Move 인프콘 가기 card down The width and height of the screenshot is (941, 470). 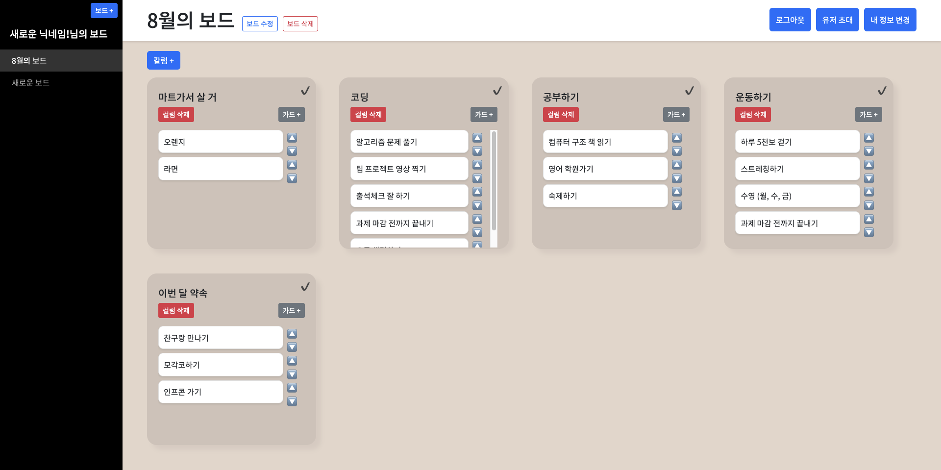point(292,401)
